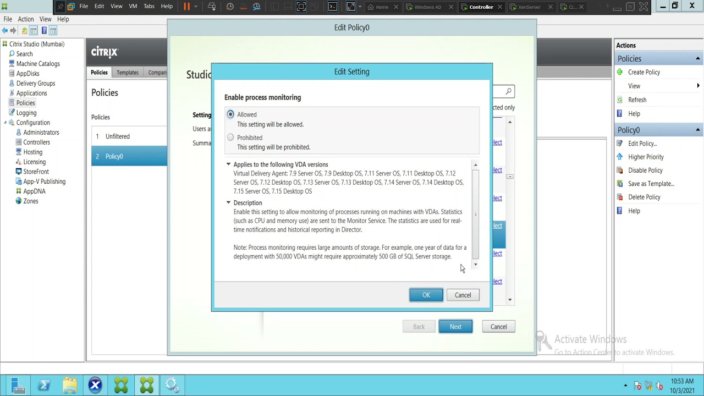Viewport: 704px width, 396px height.
Task: Click Create Policy in Actions pane
Action: click(644, 73)
